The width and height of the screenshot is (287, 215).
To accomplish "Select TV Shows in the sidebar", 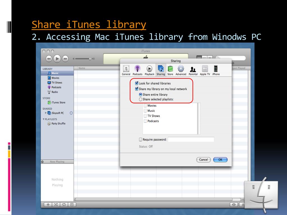I will coord(57,83).
